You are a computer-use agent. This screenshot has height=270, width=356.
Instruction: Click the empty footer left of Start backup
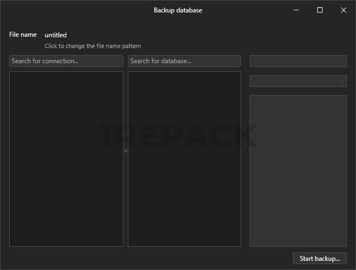[146, 259]
